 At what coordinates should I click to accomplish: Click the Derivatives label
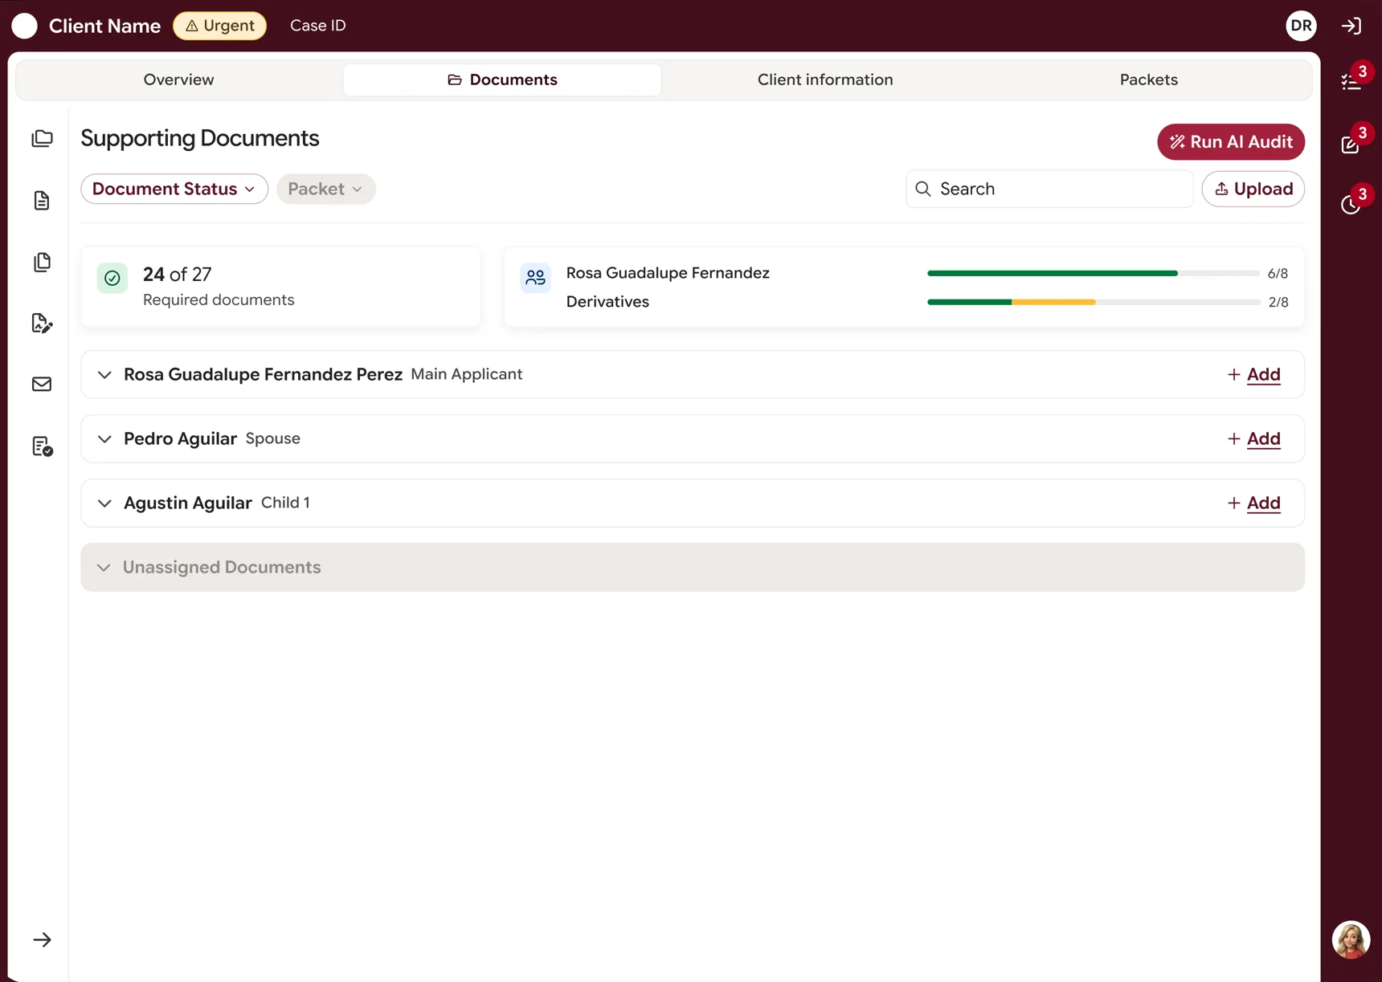coord(607,302)
